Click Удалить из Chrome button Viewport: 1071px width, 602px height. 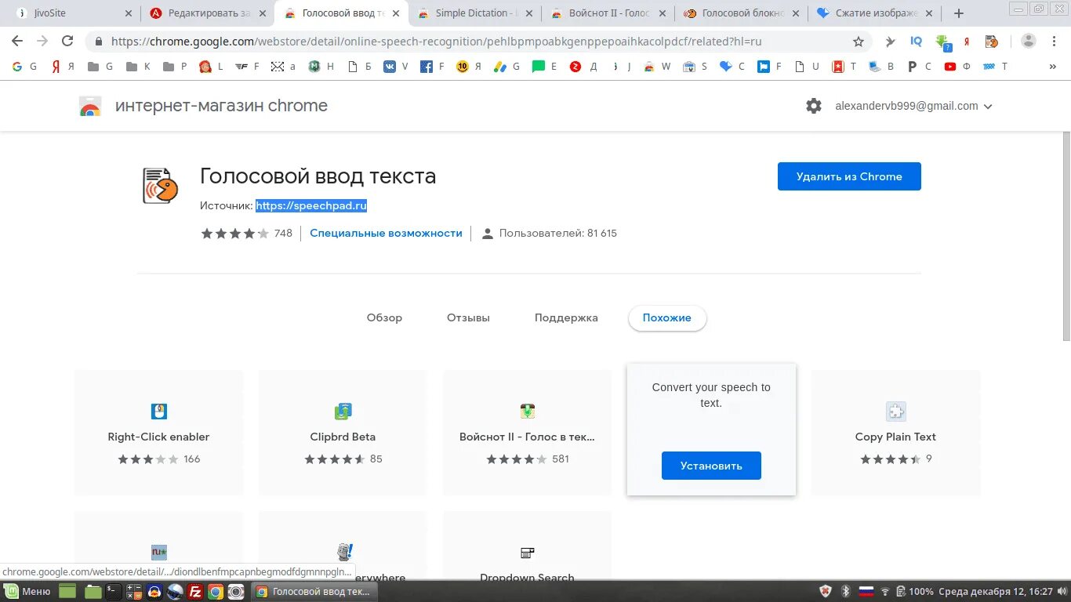(849, 176)
